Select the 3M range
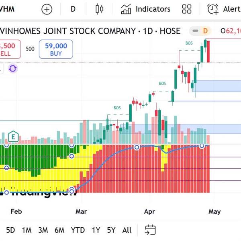 (43, 230)
